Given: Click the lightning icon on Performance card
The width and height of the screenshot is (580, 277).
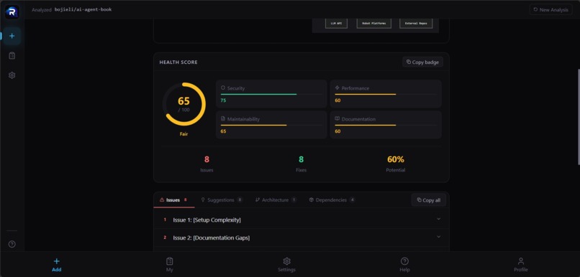Looking at the screenshot, I should 337,88.
